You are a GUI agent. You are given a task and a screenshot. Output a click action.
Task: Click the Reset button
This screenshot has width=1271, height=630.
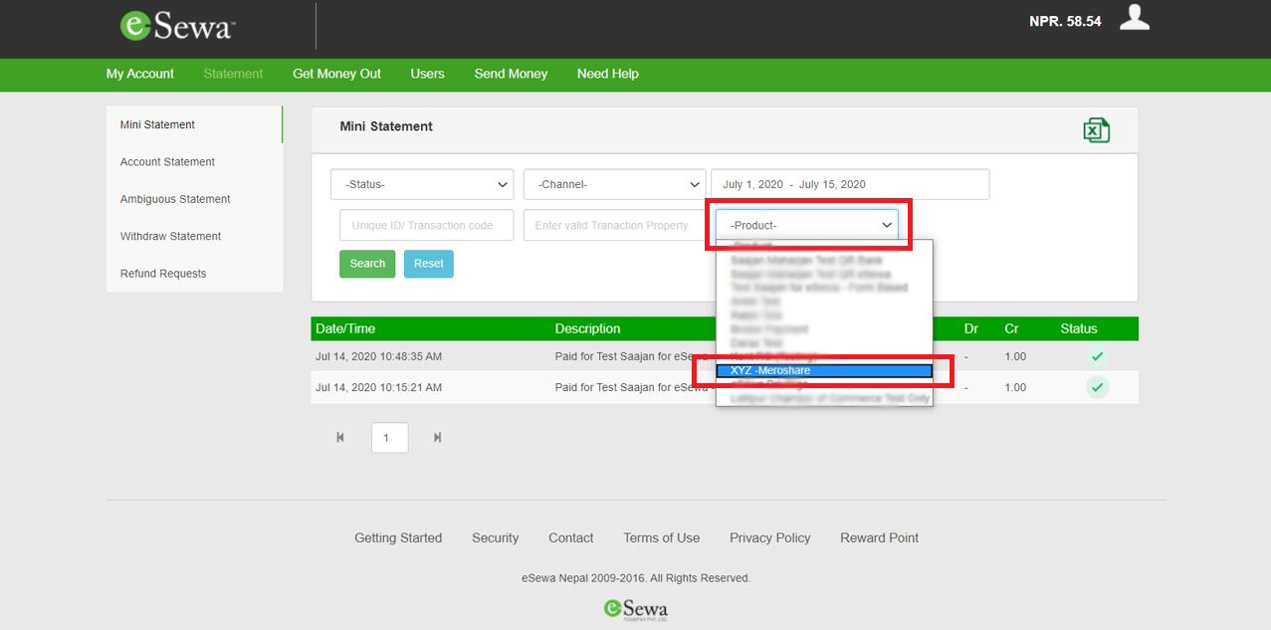tap(428, 263)
